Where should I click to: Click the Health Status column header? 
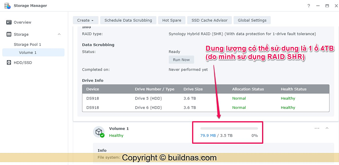[x=294, y=89]
